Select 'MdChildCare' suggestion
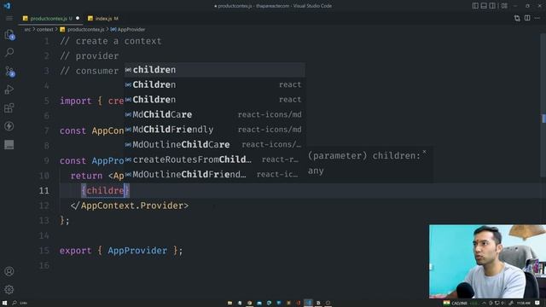 pyautogui.click(x=215, y=114)
